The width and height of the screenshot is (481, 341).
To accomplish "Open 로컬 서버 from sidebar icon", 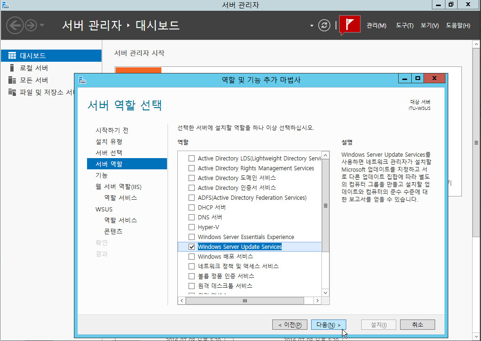I will [x=12, y=68].
